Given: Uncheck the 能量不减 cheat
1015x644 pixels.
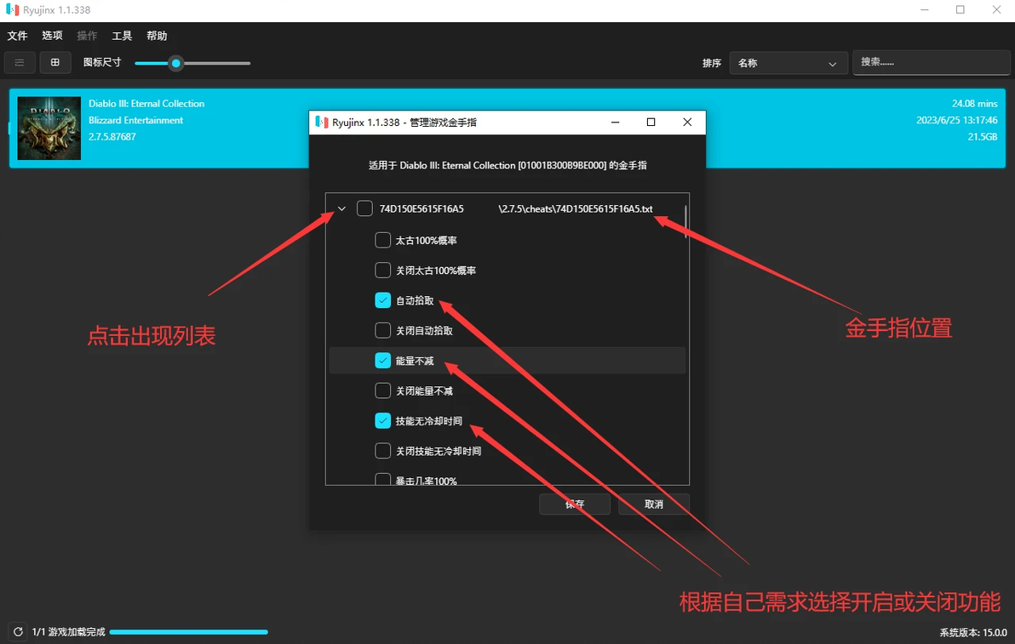Looking at the screenshot, I should click(382, 360).
